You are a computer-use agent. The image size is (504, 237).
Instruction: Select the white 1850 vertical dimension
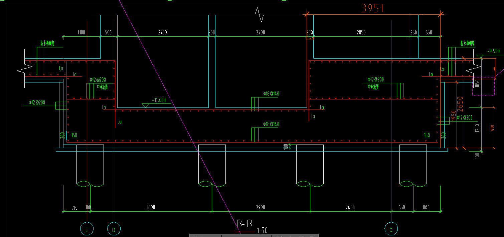[477, 84]
